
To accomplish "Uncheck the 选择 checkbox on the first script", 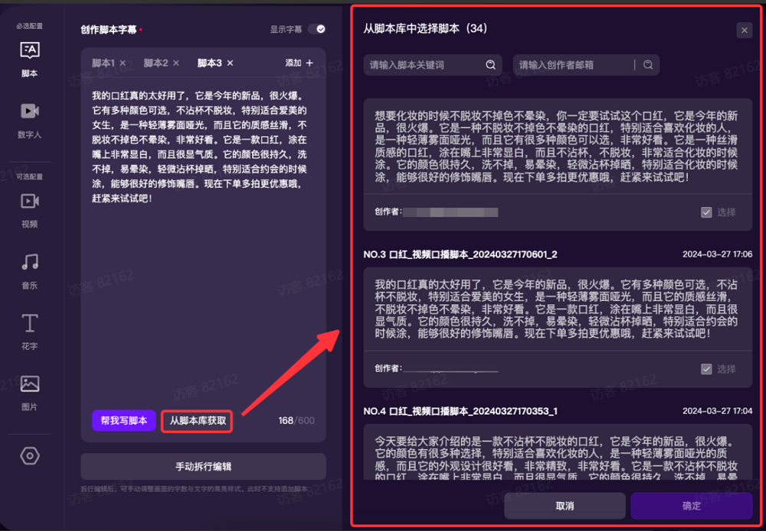I will 706,212.
